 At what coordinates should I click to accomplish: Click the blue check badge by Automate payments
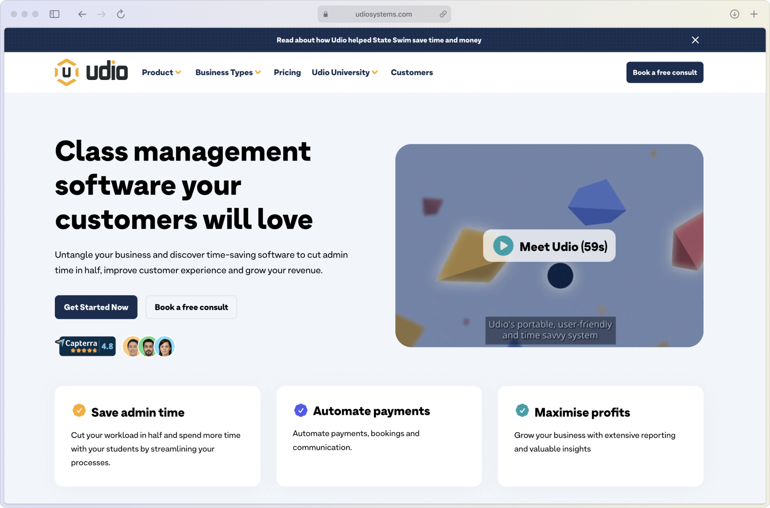301,410
